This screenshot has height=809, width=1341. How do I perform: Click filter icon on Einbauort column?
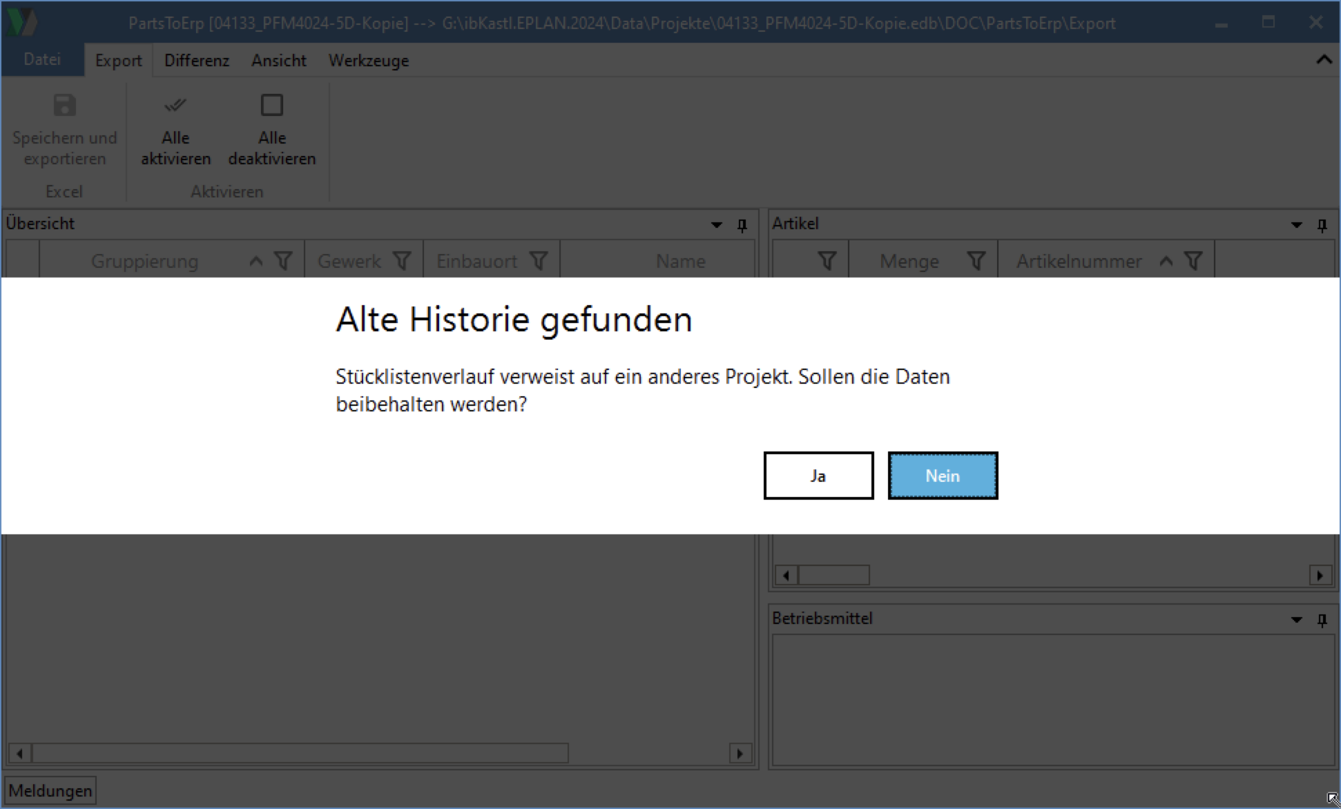(x=539, y=261)
